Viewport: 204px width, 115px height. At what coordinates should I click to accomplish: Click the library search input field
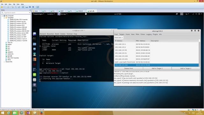(x=16, y=13)
